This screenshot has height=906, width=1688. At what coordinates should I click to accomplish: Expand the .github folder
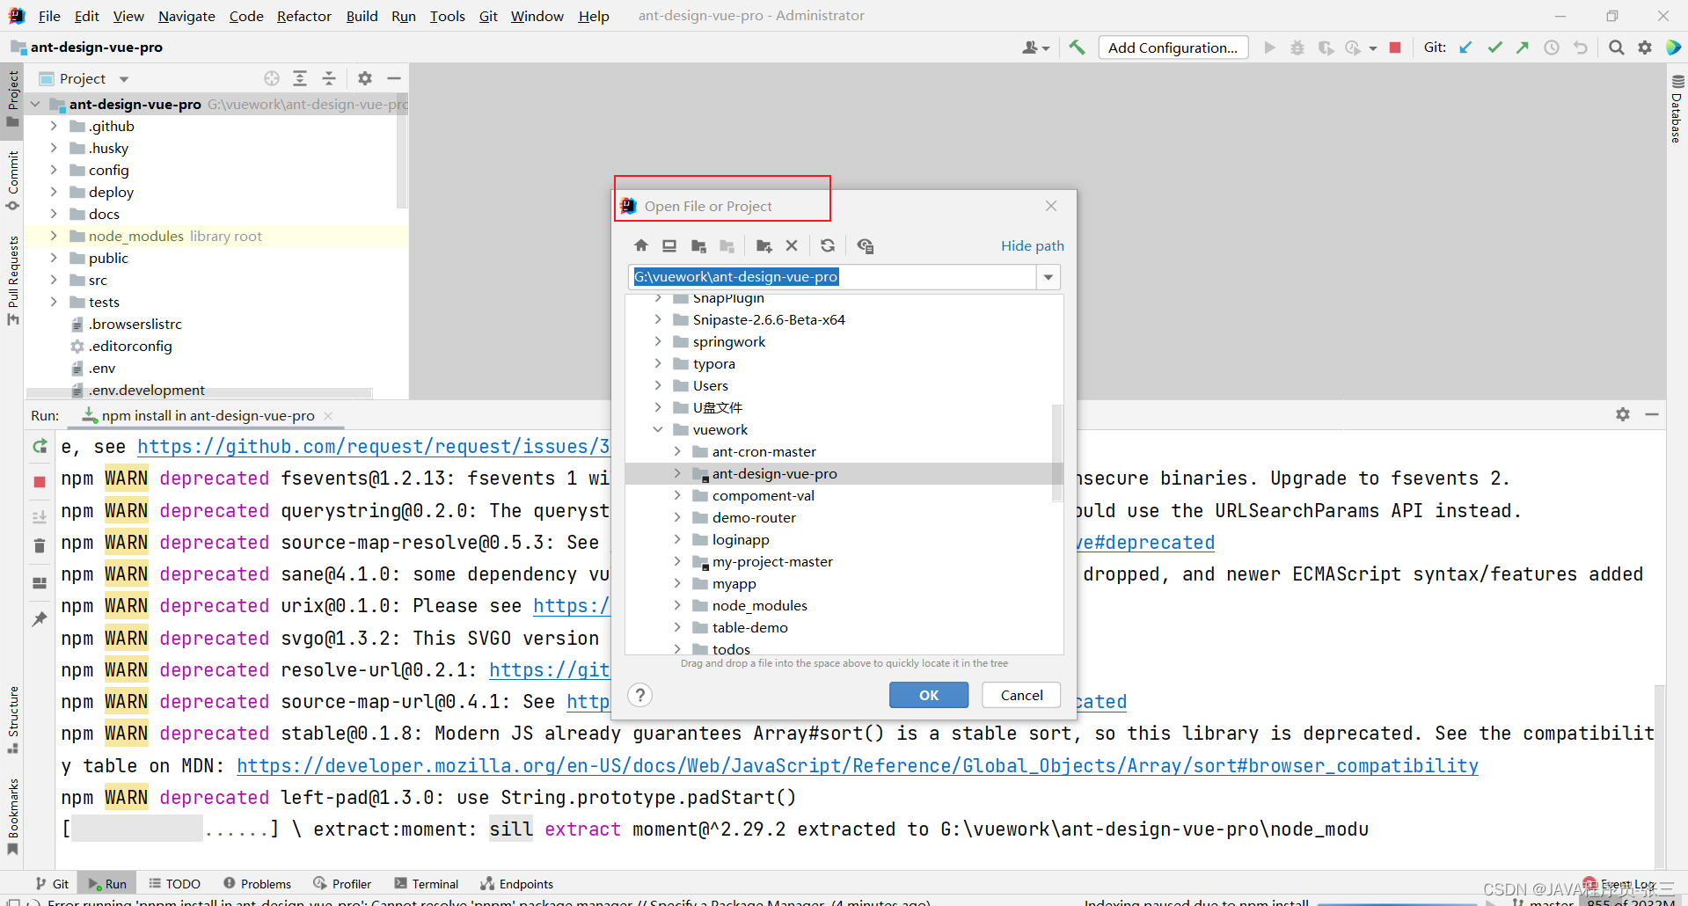[54, 126]
